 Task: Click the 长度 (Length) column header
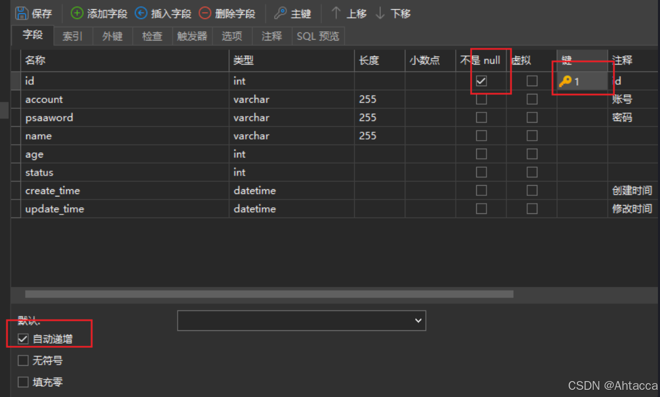click(x=380, y=61)
